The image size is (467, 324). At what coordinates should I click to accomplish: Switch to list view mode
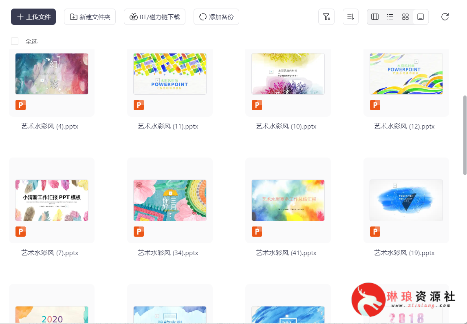(390, 17)
